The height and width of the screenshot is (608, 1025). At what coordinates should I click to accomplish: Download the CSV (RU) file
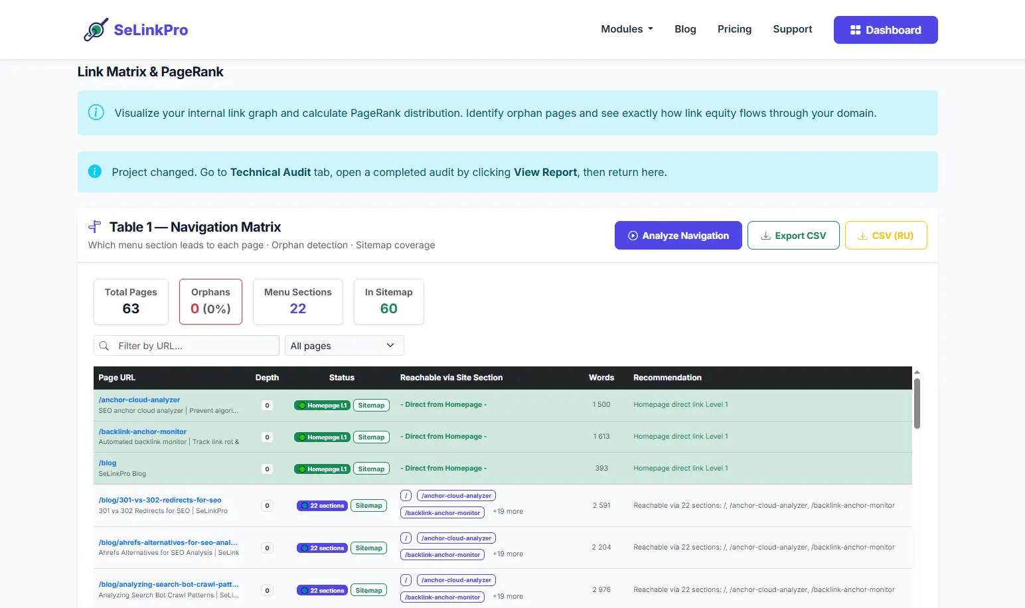pyautogui.click(x=886, y=236)
